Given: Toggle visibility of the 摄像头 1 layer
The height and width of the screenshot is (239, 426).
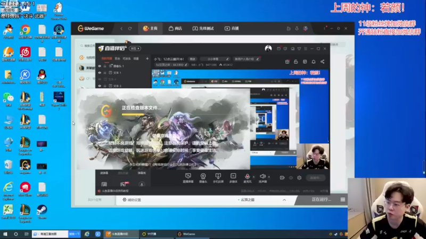Looking at the screenshot, I should point(100,66).
